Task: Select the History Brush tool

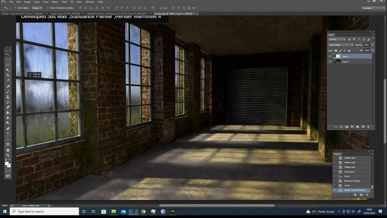Action: click(x=8, y=102)
